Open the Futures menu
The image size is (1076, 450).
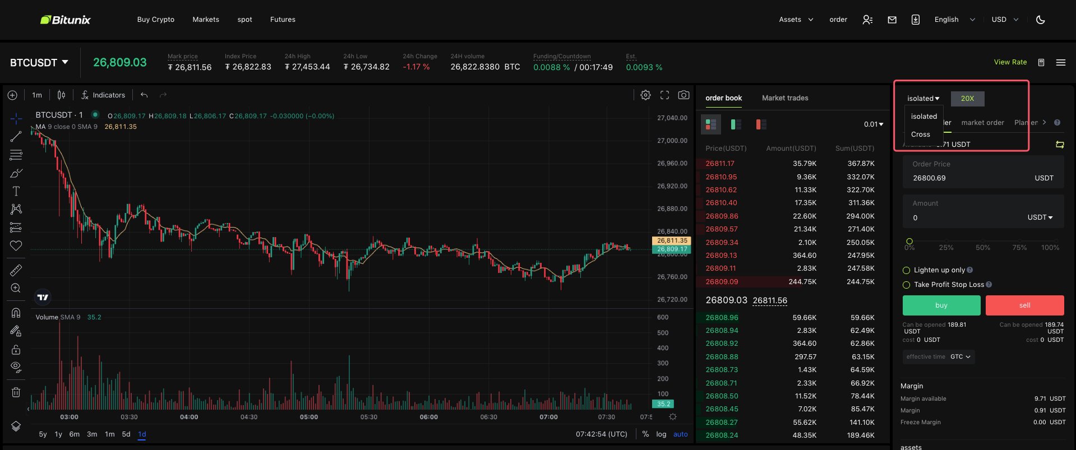tap(283, 20)
